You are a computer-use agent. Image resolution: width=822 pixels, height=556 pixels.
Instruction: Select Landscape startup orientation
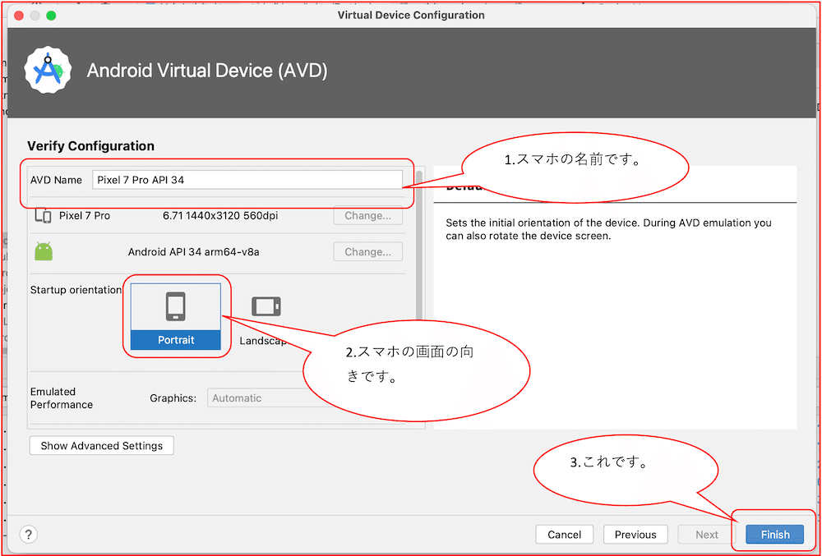266,316
